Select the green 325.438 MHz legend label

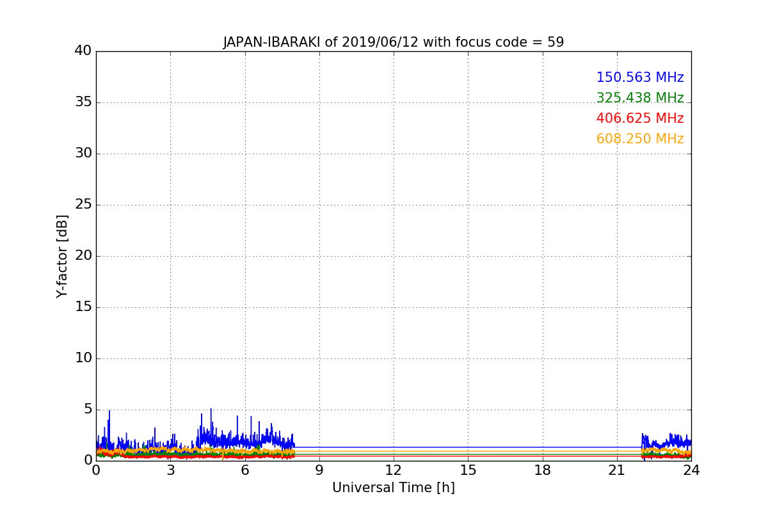640,98
